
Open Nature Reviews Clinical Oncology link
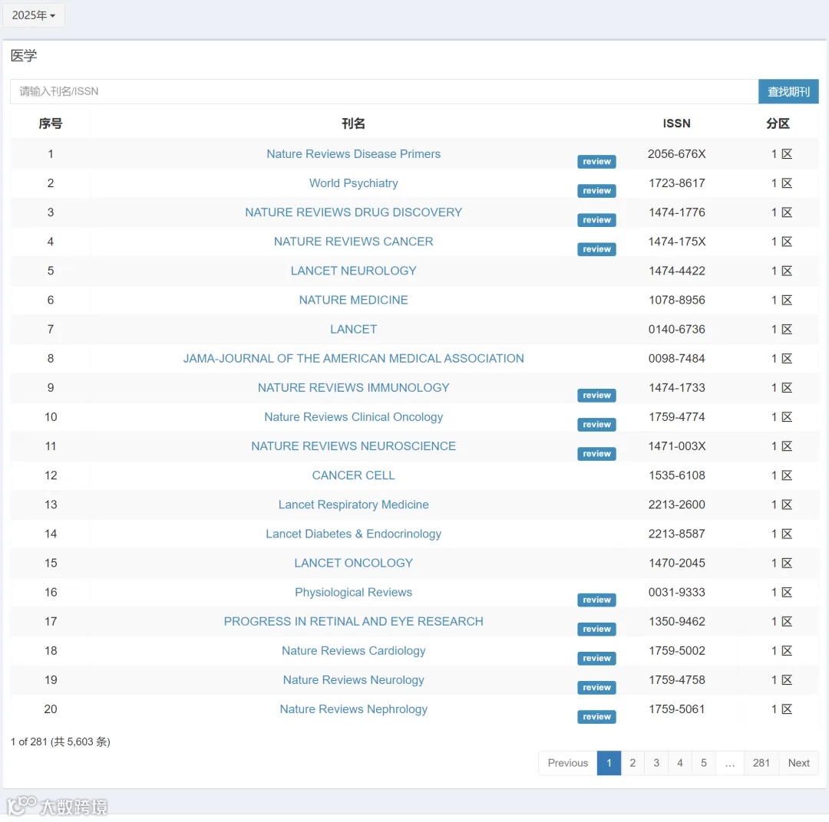[x=353, y=417]
